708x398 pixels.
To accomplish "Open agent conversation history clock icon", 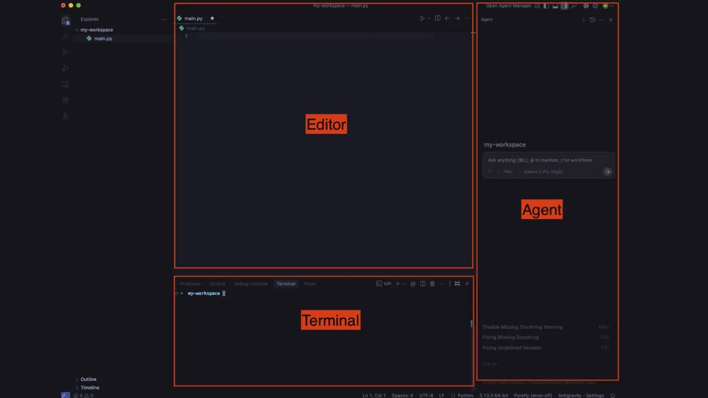I will pyautogui.click(x=592, y=19).
